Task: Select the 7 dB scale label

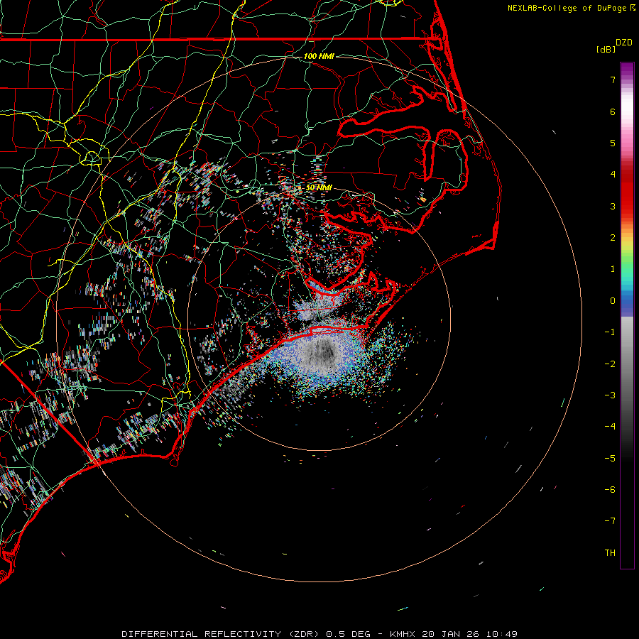Action: point(613,80)
